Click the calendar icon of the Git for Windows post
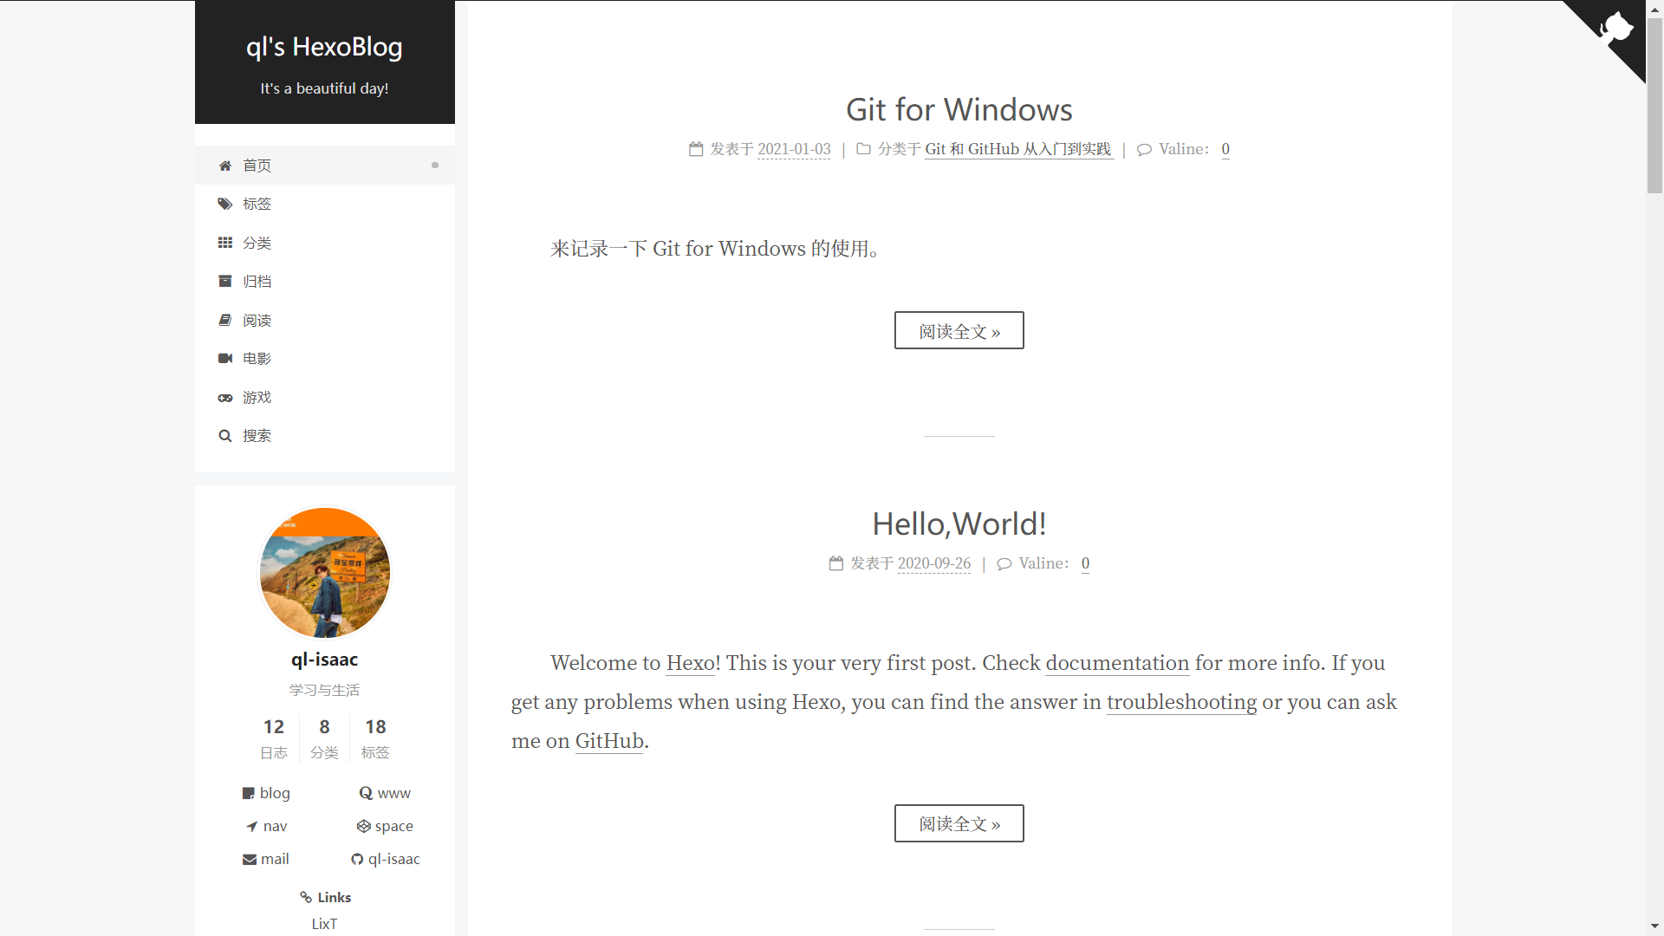1664x936 pixels. (696, 149)
